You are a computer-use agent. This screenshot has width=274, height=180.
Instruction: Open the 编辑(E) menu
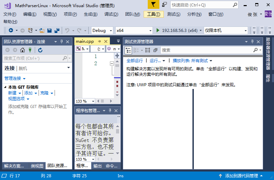[x=30, y=14]
